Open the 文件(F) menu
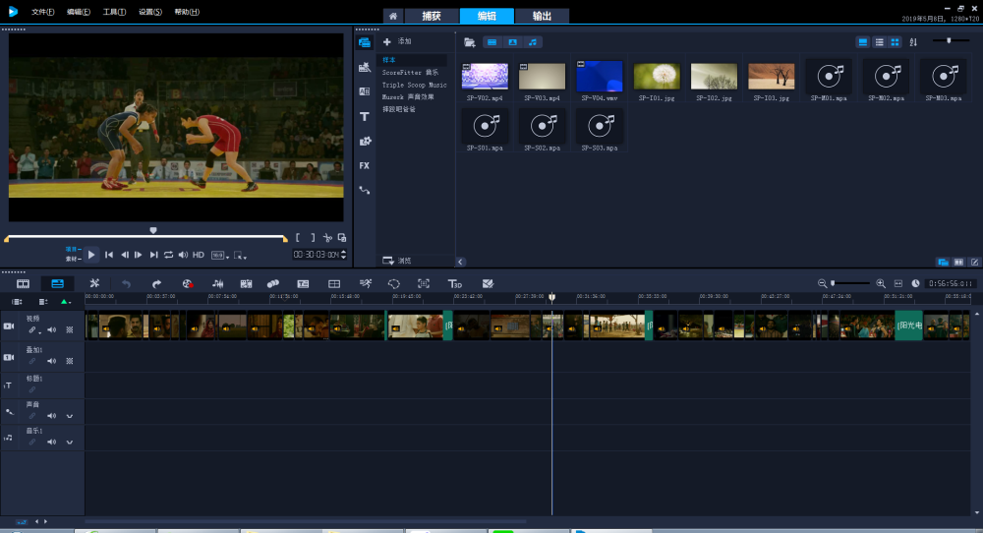This screenshot has width=983, height=533. 42,12
